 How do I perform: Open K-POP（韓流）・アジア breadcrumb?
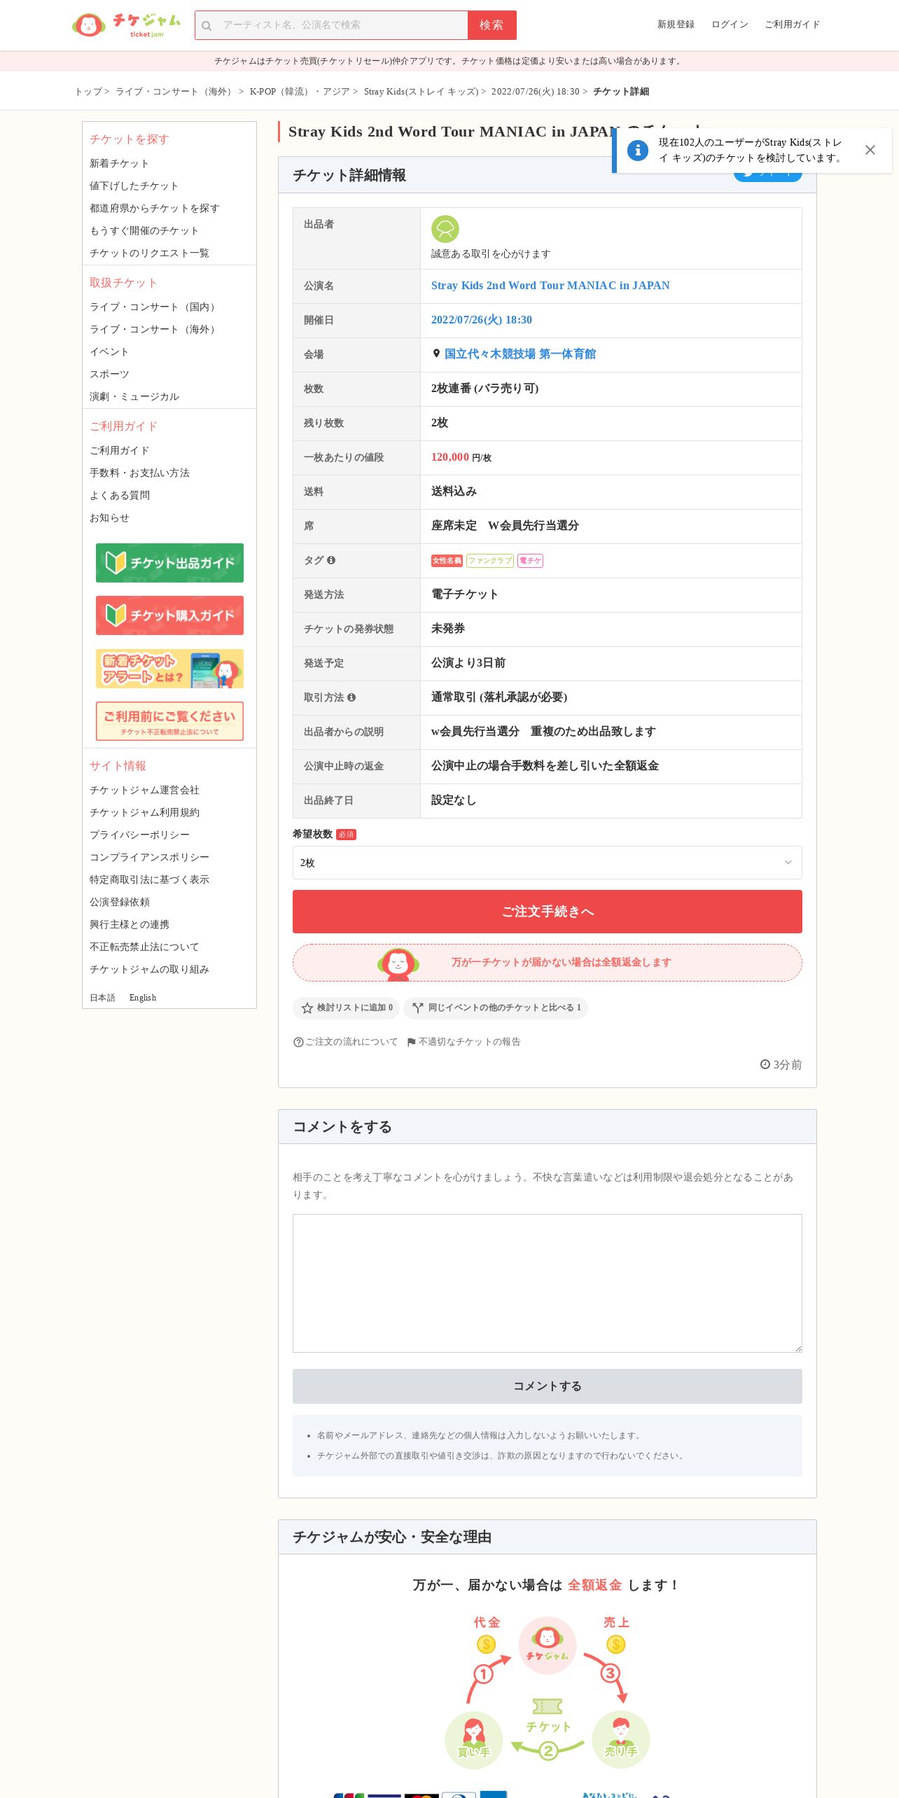[x=300, y=92]
